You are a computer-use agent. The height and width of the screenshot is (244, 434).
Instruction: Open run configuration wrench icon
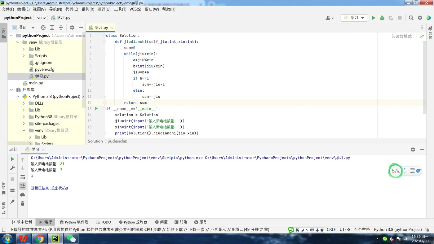point(12,168)
